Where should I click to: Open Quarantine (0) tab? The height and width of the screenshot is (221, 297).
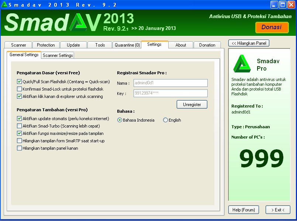point(127,45)
